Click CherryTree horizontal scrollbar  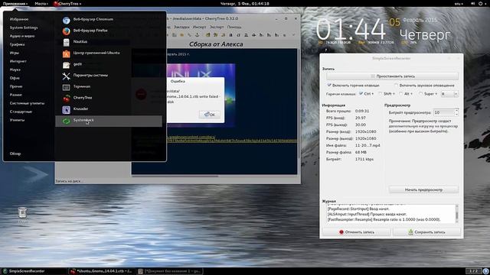point(175,176)
